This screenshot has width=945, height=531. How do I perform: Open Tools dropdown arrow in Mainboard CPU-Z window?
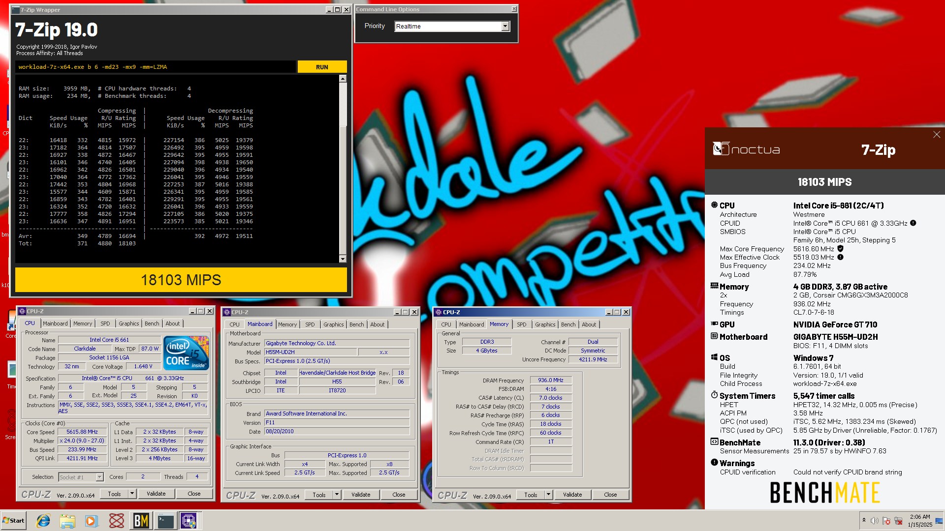(337, 495)
